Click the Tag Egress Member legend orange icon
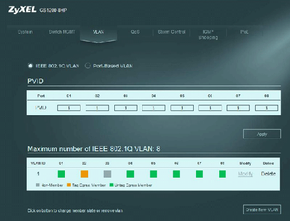This screenshot has height=221, width=290. click(x=68, y=185)
